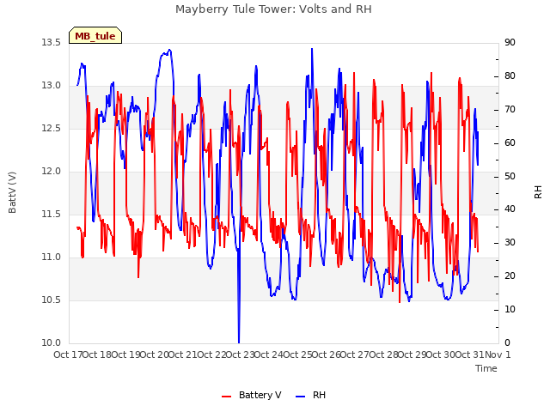Viewport: 550px width, 412px height.
Task: Click the blue RH legend swatch
Action: [x=300, y=397]
